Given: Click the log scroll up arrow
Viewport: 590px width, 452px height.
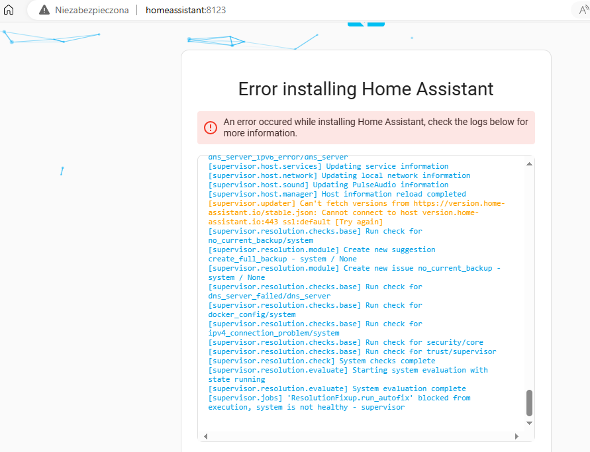Looking at the screenshot, I should (x=529, y=164).
